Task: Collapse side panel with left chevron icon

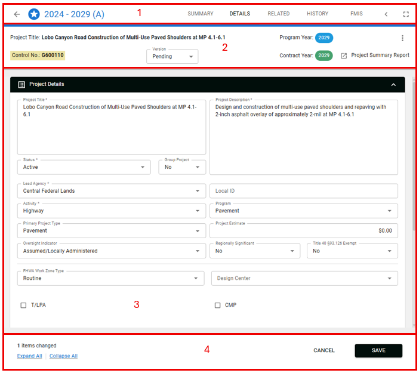Action: [x=386, y=14]
